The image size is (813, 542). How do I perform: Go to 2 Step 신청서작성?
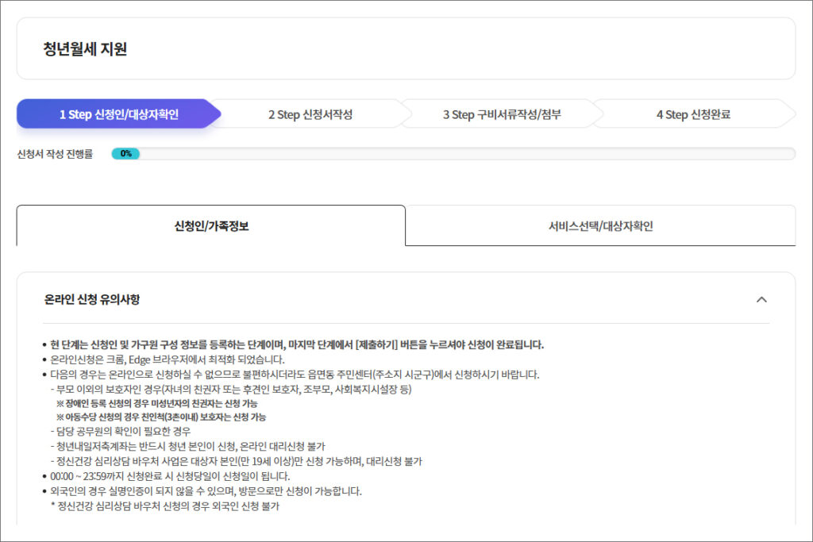pyautogui.click(x=310, y=114)
